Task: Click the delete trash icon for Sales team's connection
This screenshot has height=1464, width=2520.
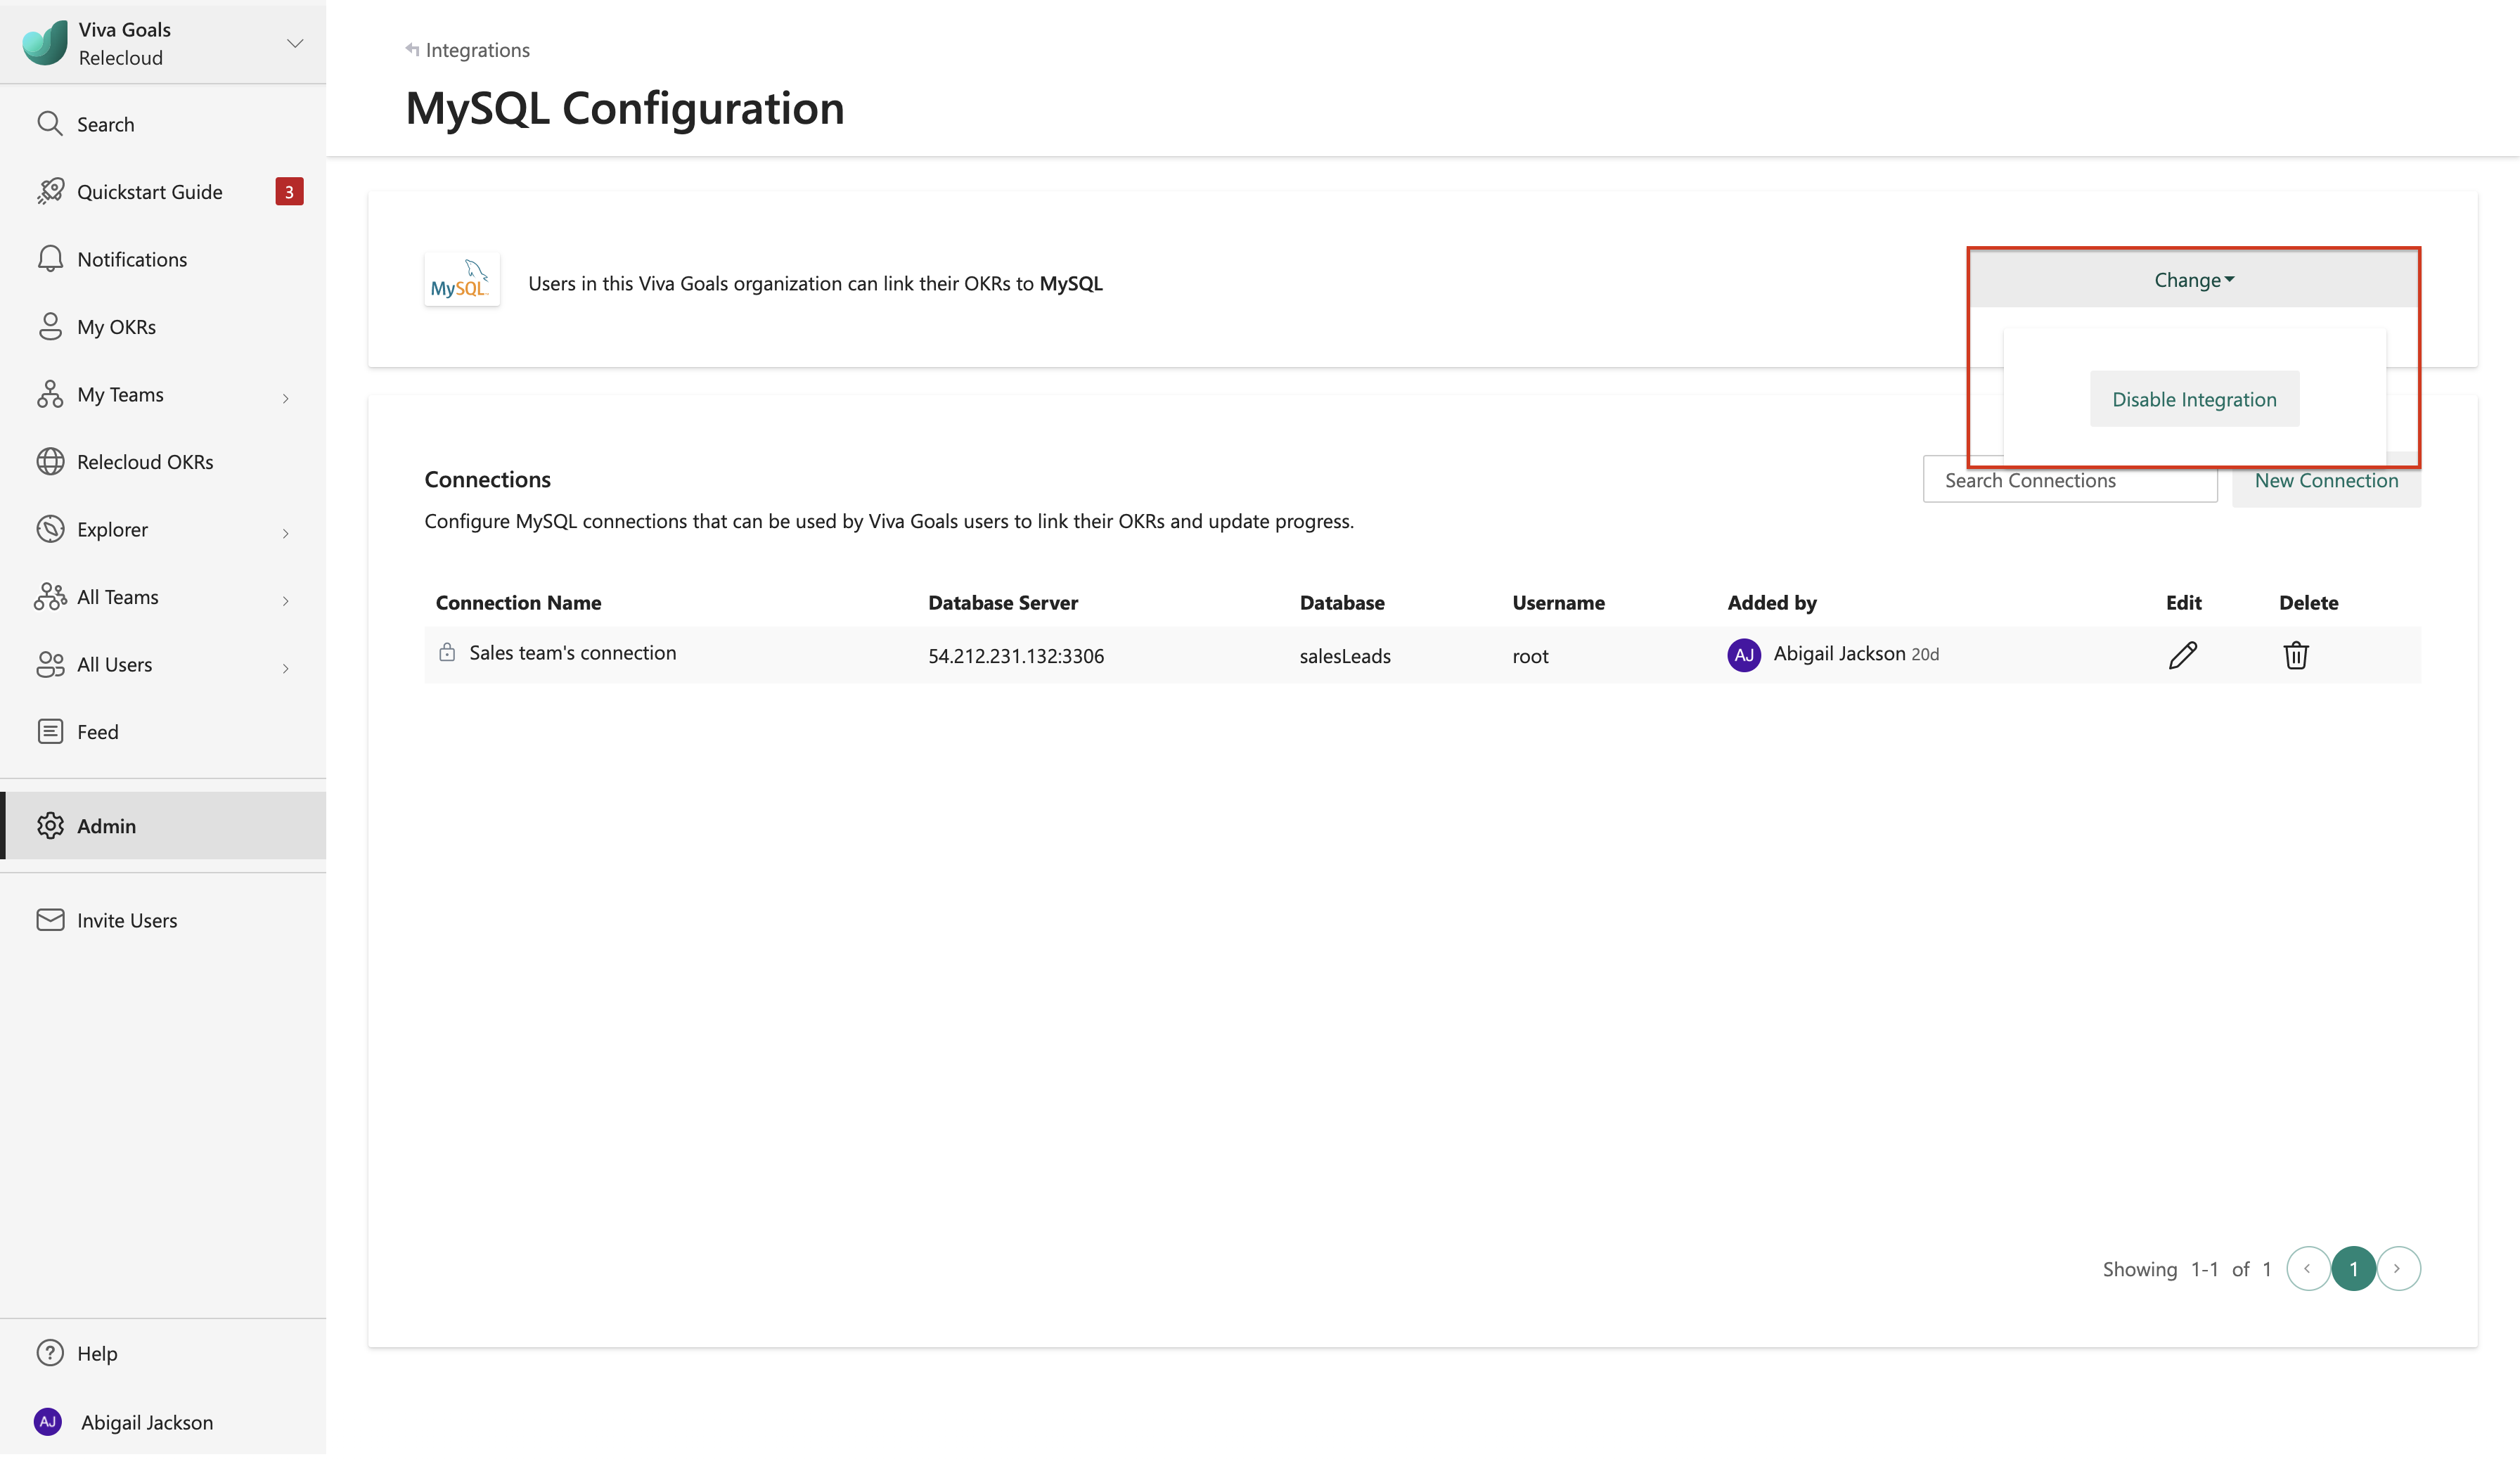Action: (x=2295, y=653)
